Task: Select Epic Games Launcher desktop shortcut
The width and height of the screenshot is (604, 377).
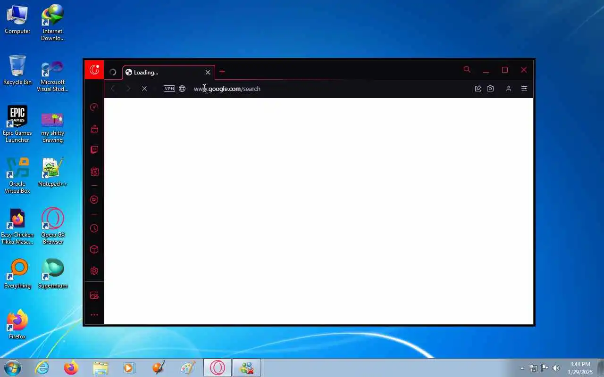Action: point(17,124)
